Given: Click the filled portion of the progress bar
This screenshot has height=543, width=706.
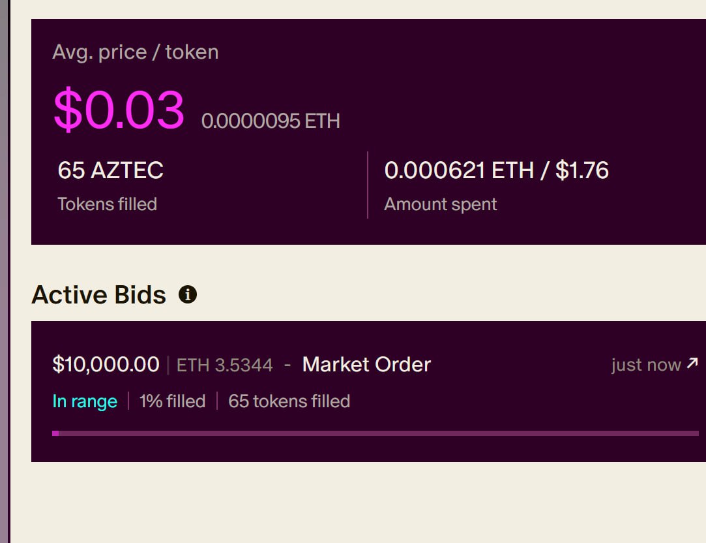Looking at the screenshot, I should point(55,433).
